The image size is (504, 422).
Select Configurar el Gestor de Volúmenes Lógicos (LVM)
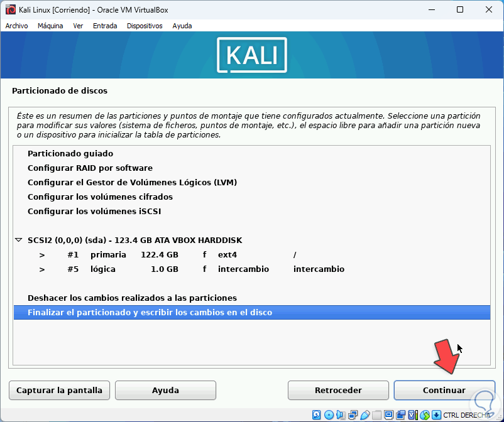(x=252, y=182)
